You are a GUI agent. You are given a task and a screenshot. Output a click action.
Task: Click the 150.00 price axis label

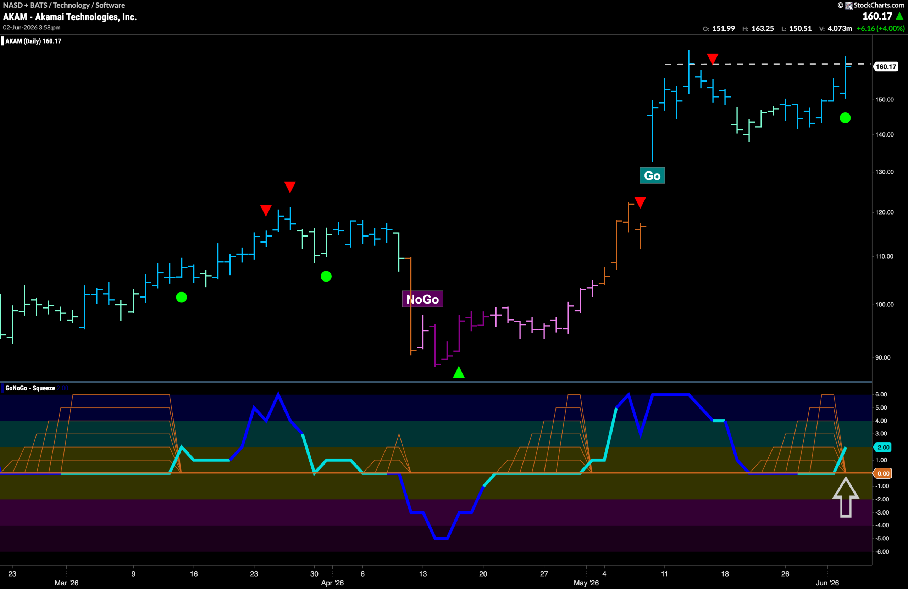(x=884, y=100)
